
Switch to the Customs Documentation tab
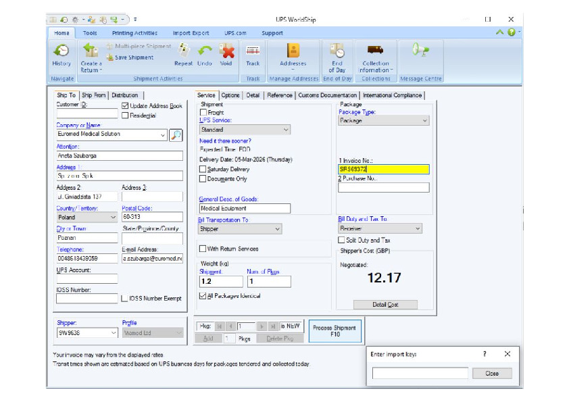pos(328,95)
